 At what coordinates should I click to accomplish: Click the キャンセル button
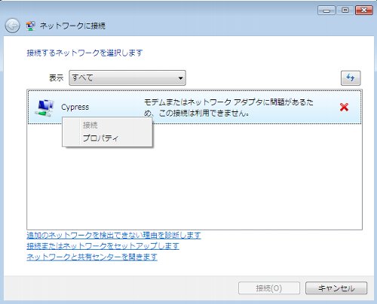click(336, 288)
